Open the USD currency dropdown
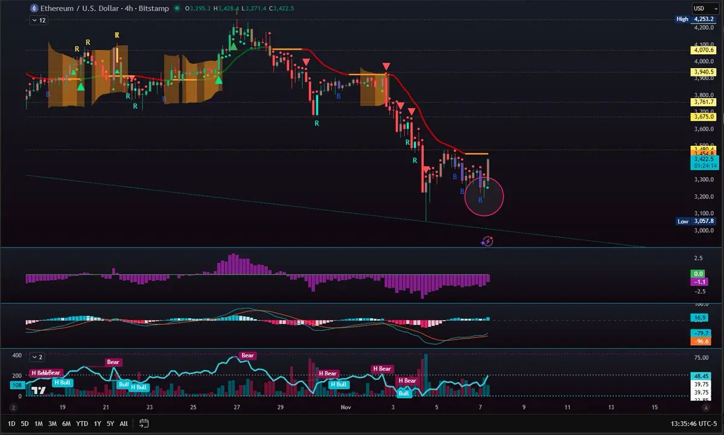 pyautogui.click(x=704, y=8)
